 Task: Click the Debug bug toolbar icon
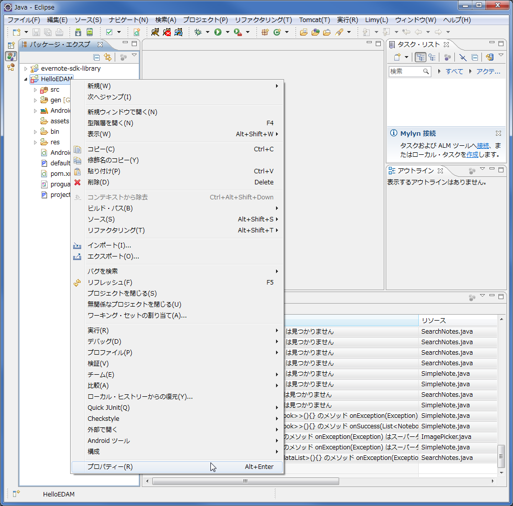click(198, 32)
